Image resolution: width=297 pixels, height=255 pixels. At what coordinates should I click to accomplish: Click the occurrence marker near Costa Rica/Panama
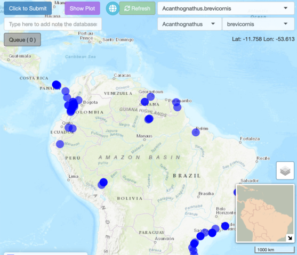[57, 85]
